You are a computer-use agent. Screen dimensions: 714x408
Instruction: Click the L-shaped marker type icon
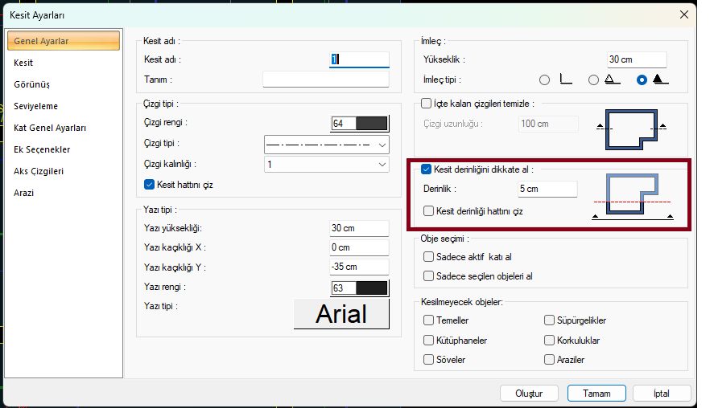[x=566, y=79]
